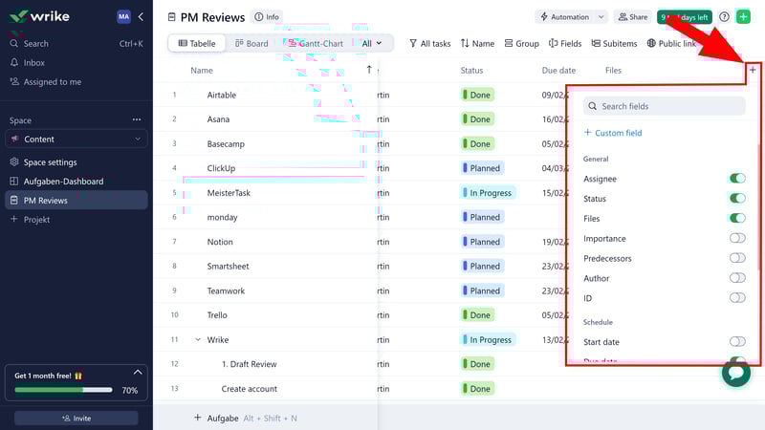Click the Name column sort arrow

tap(369, 70)
